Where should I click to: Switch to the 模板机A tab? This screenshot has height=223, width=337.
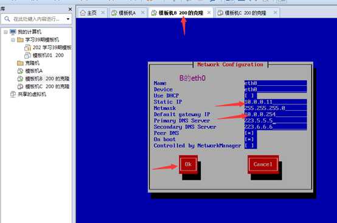pos(128,13)
